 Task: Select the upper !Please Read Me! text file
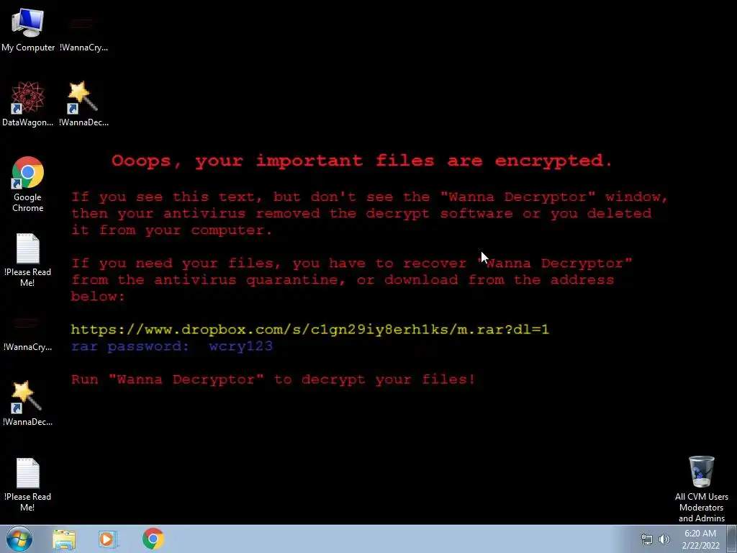[28, 259]
